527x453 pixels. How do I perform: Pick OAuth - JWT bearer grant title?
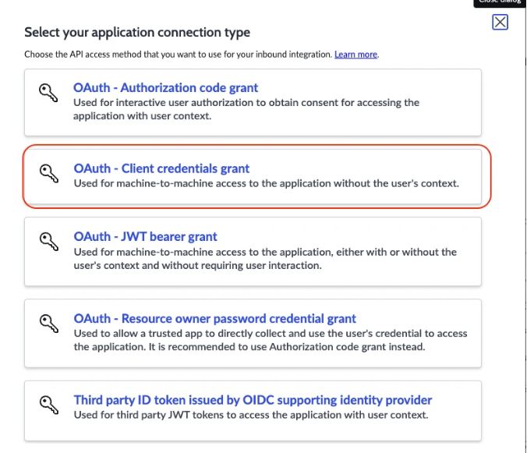[x=145, y=236]
